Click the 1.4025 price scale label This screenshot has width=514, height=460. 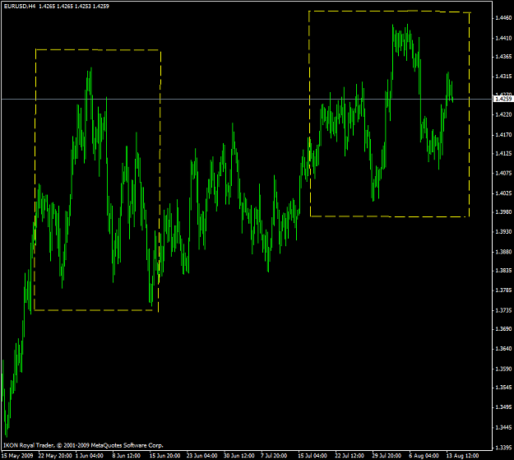point(503,193)
